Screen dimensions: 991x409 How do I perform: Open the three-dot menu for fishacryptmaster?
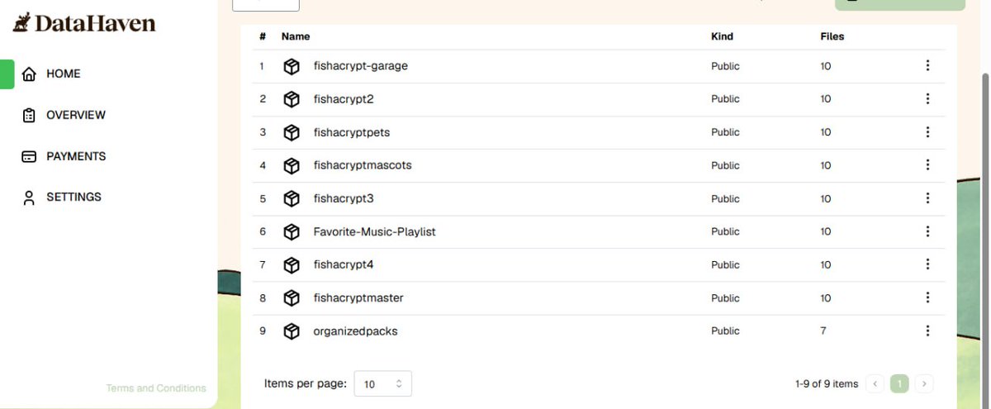[x=927, y=297]
